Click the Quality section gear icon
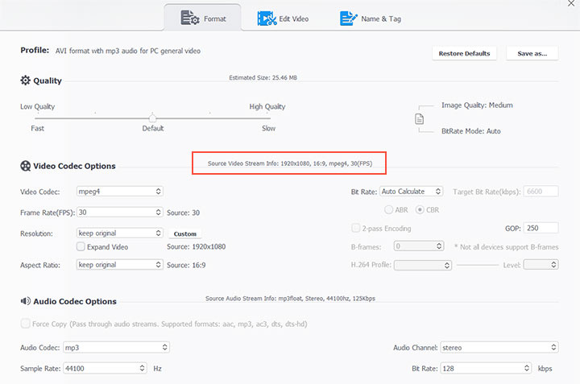This screenshot has width=580, height=384. click(25, 81)
